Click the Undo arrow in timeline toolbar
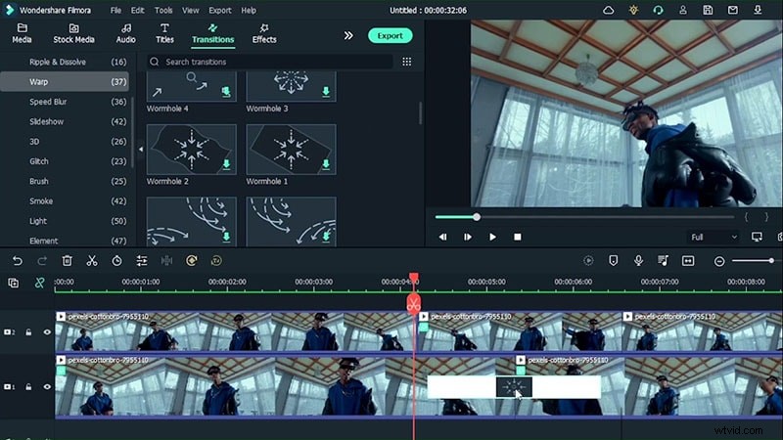This screenshot has height=440, width=783. point(17,260)
